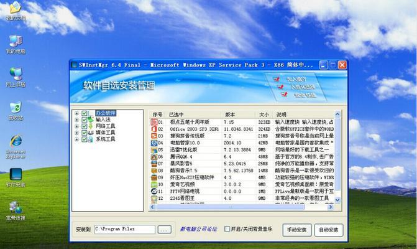This screenshot has height=249, width=417.
Task: Click the vertical scrollbar thumb
Action: point(337,154)
